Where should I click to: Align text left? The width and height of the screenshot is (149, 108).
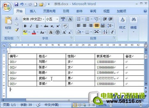(79, 25)
